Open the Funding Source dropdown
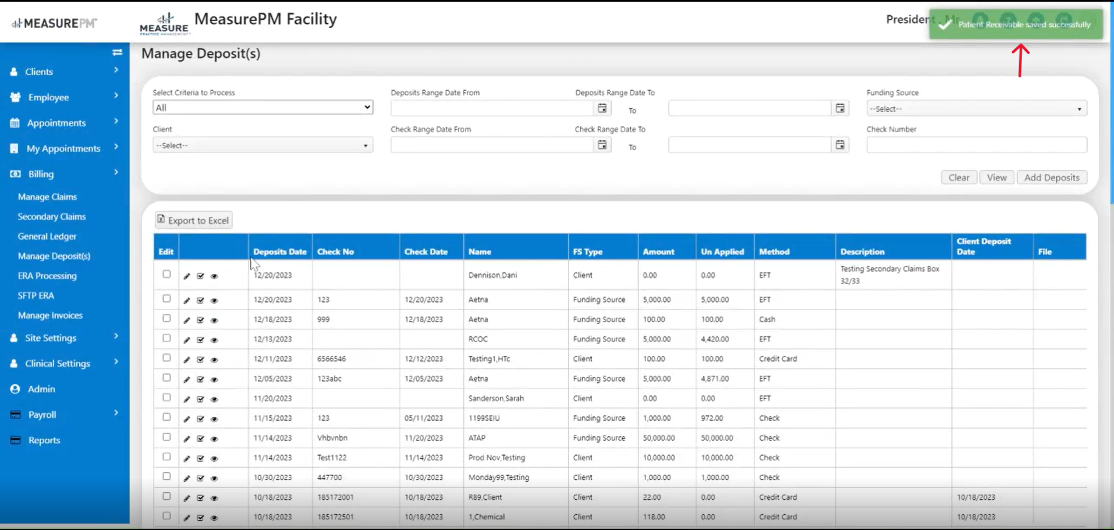 point(976,109)
